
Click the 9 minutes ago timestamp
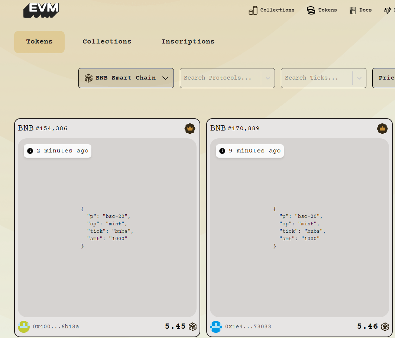point(250,151)
